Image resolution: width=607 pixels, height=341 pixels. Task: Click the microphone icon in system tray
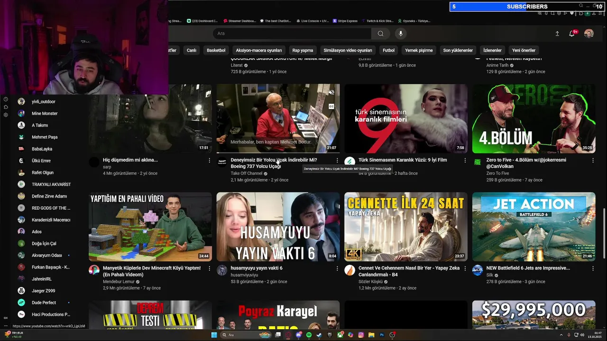(569, 335)
